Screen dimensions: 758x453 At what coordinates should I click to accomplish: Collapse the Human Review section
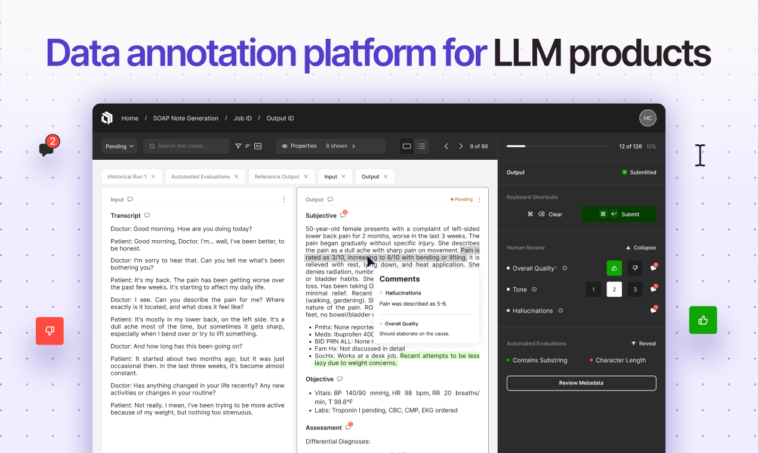click(642, 247)
